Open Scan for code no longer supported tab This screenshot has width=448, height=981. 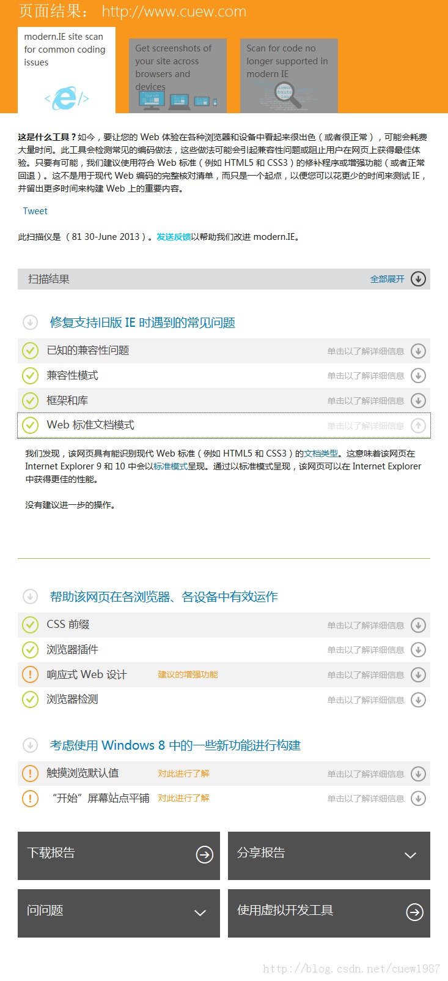click(289, 76)
